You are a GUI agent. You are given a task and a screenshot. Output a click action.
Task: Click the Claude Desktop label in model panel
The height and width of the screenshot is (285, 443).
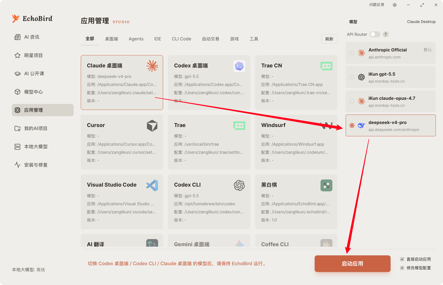point(421,22)
